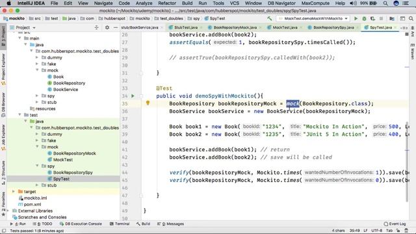Open the Apple menu
Viewport: 416px width, 234px height.
click(x=8, y=3)
